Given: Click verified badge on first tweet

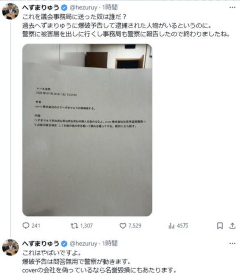Looking at the screenshot, I should click(64, 8).
